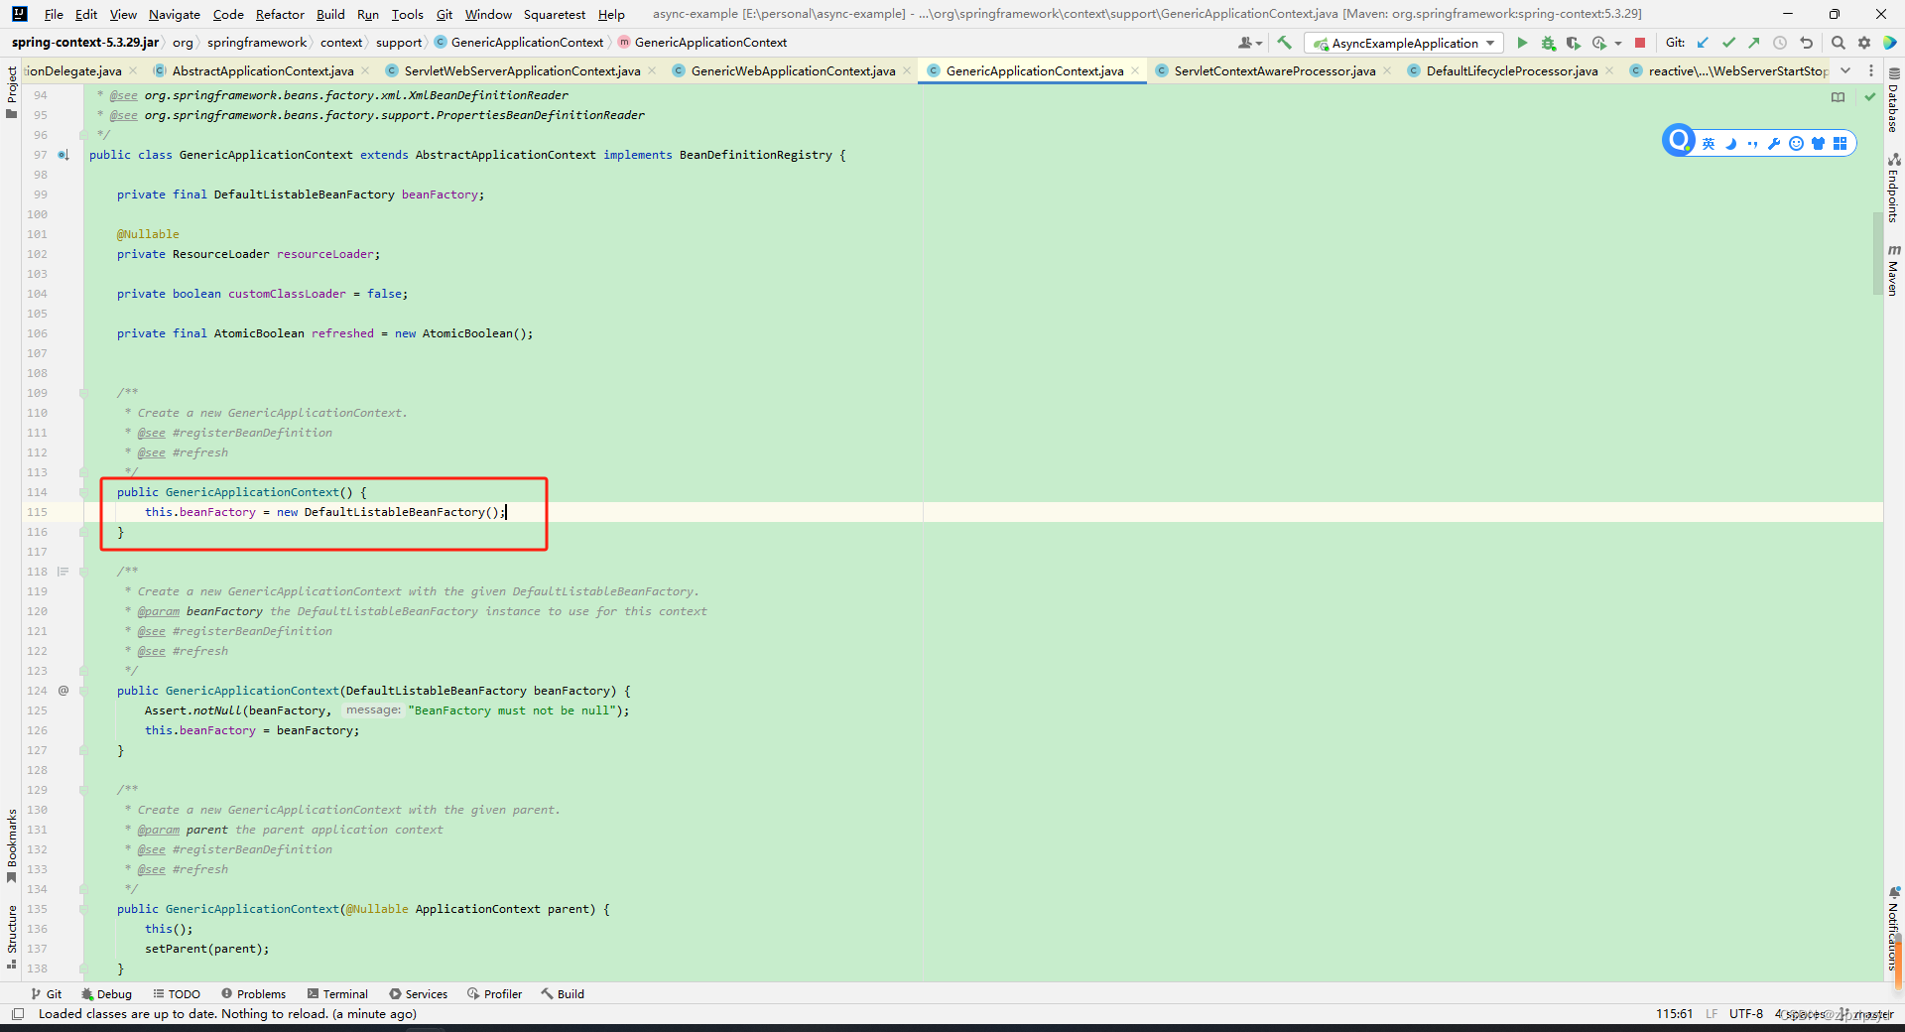Image resolution: width=1905 pixels, height=1032 pixels.
Task: Push commits with the Git arrow icon
Action: coord(1754,43)
